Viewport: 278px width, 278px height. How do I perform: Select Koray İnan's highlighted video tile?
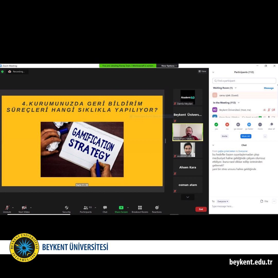[188, 132]
